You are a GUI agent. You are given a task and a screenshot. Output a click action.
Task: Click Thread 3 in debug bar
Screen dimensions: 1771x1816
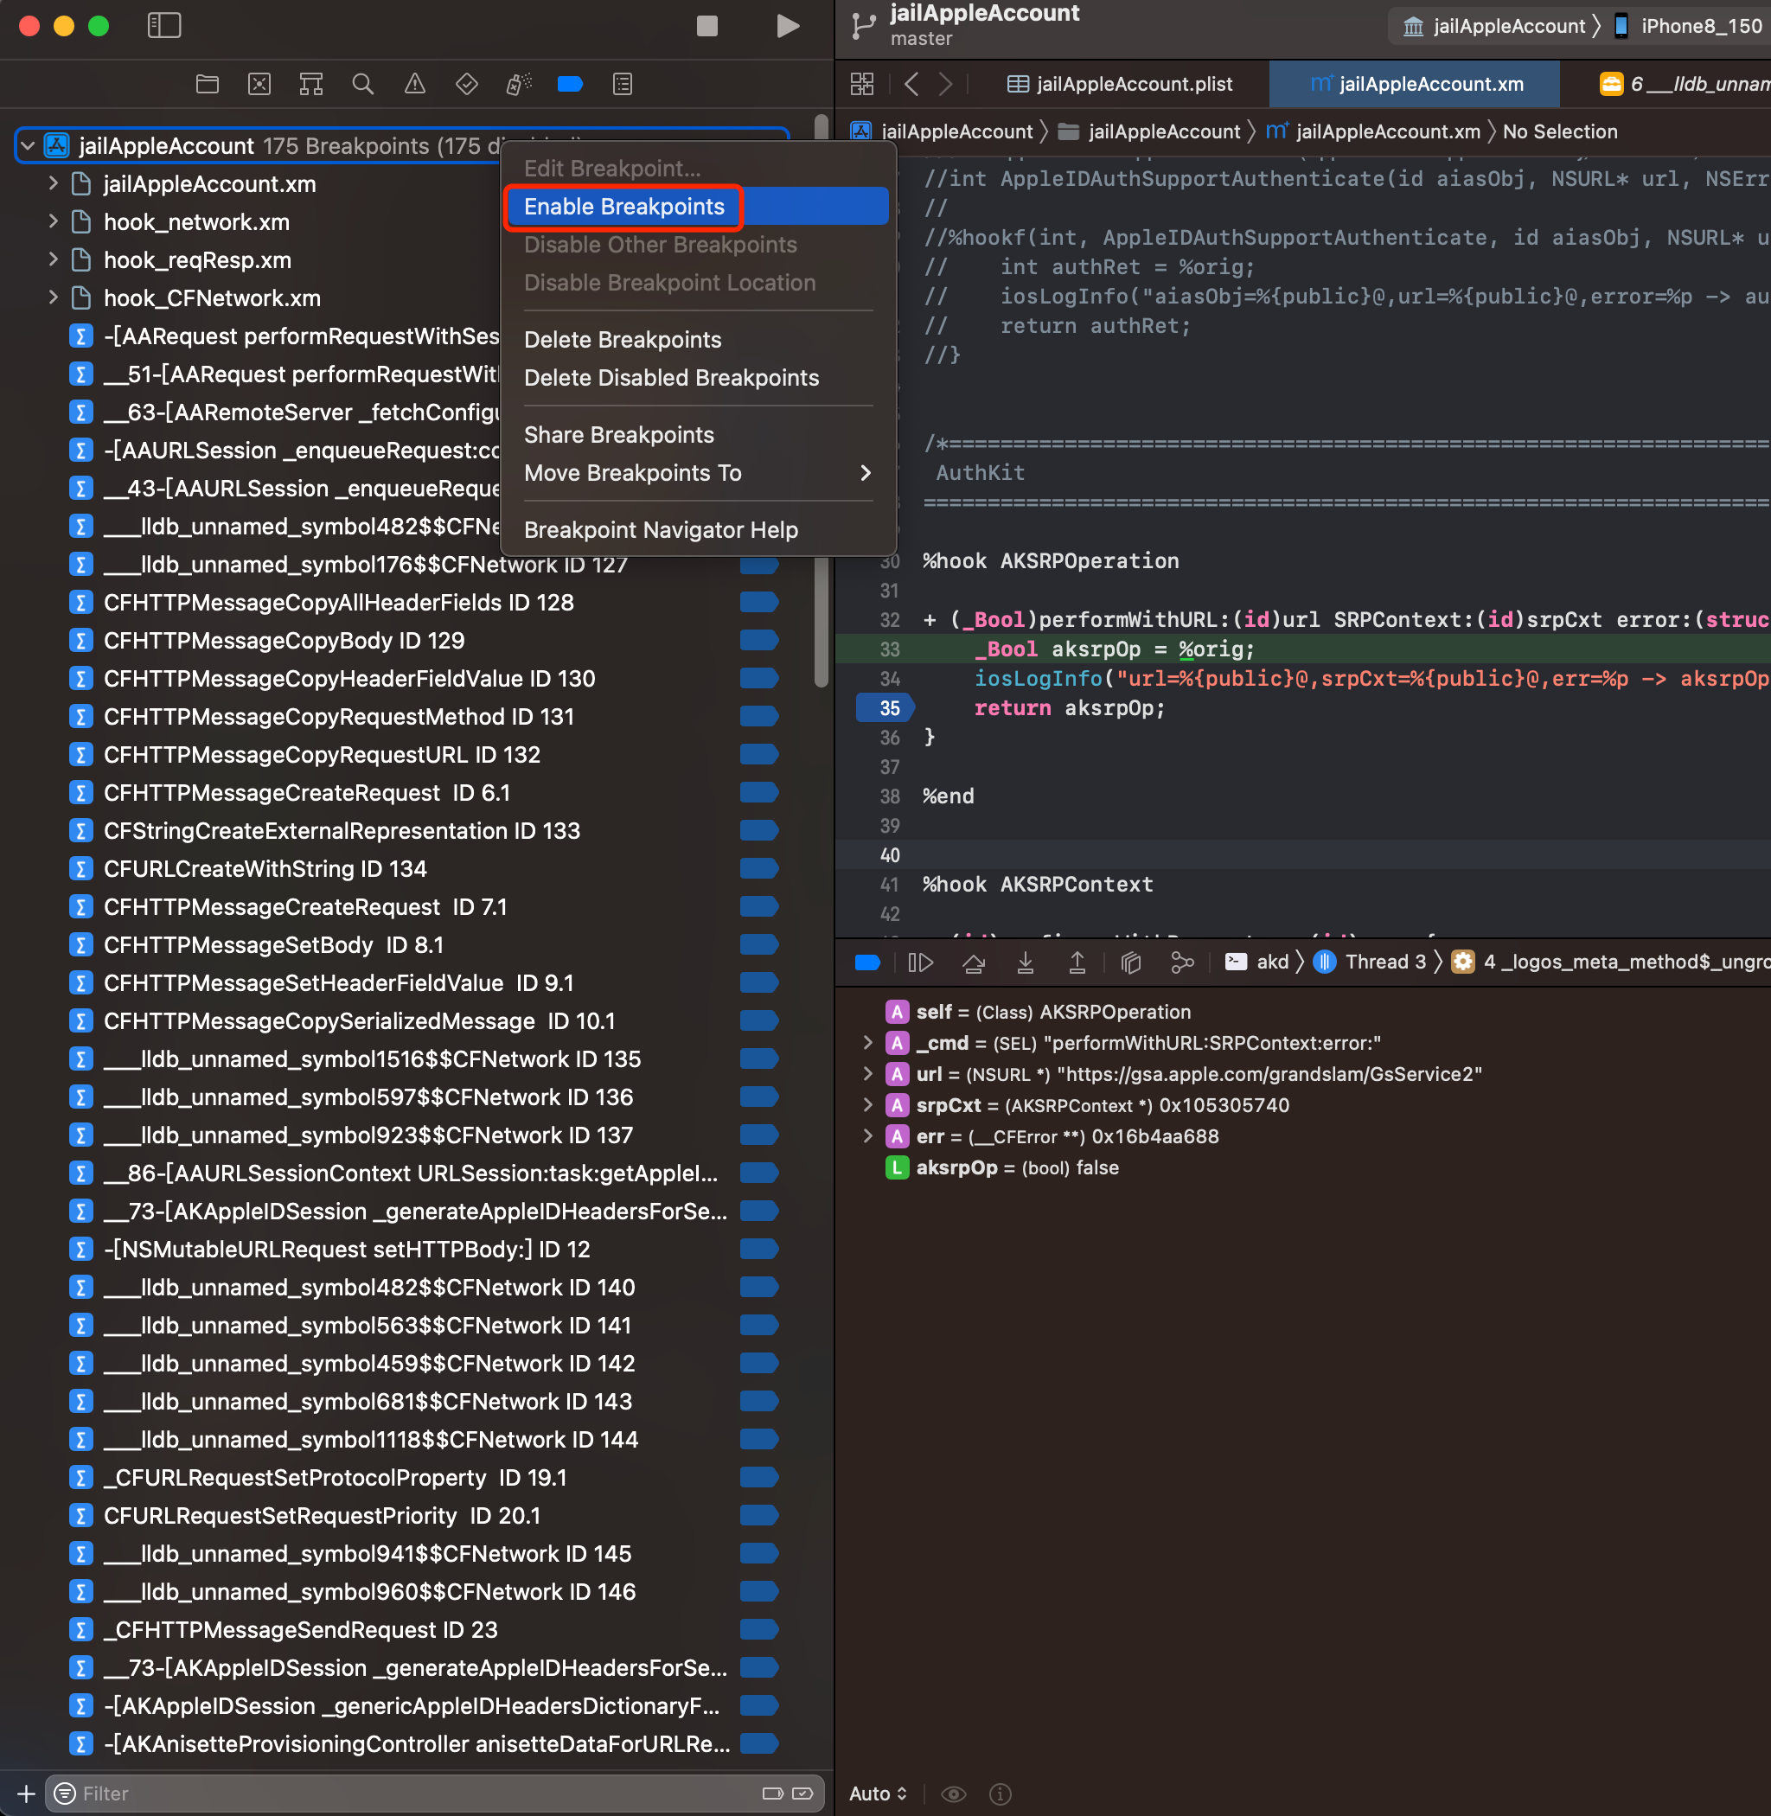(1370, 962)
